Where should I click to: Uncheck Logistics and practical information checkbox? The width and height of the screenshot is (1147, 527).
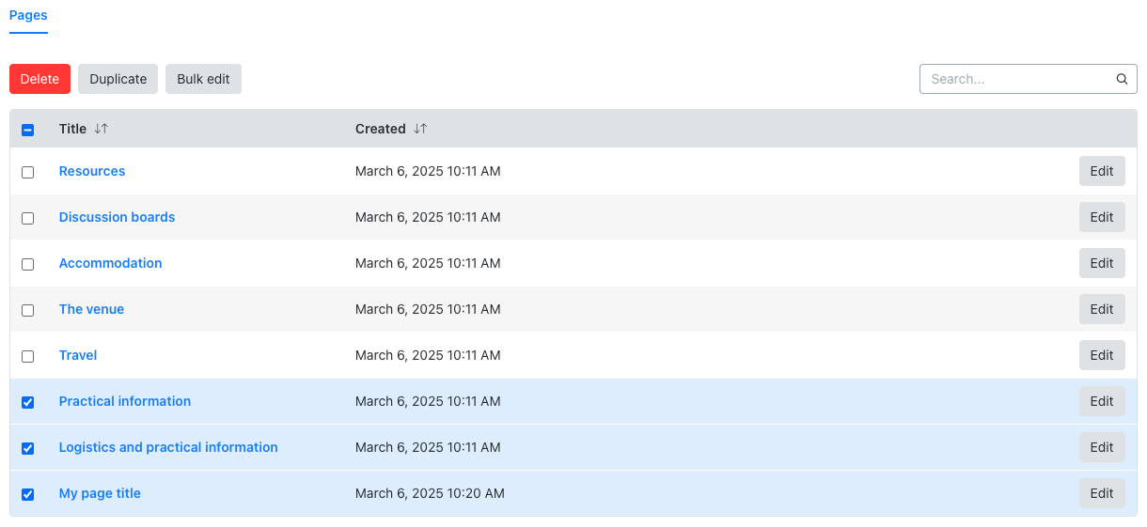click(x=27, y=448)
